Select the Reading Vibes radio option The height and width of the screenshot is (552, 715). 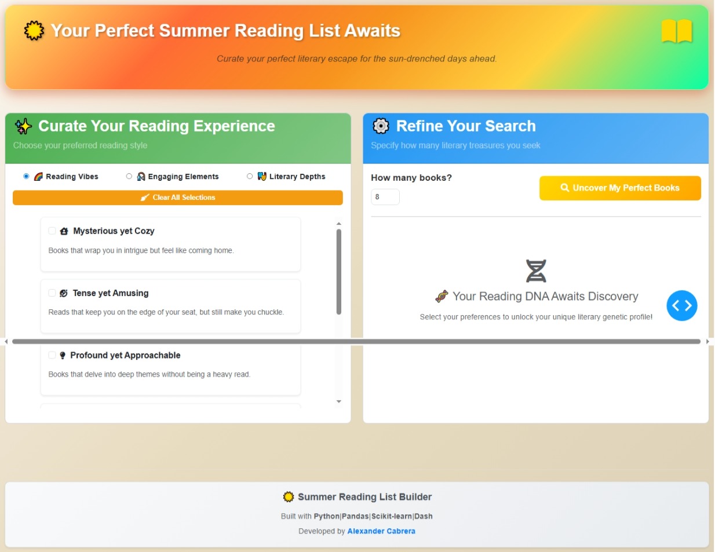click(26, 176)
